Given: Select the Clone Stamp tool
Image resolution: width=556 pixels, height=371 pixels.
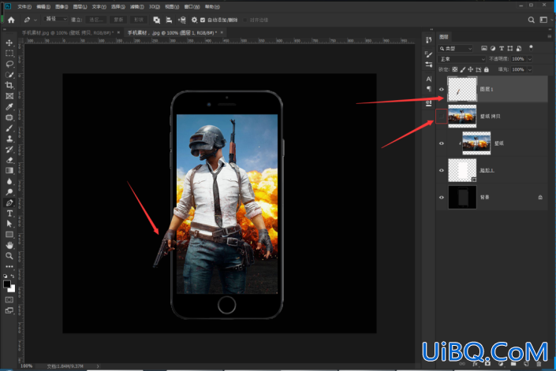Looking at the screenshot, I should point(9,139).
